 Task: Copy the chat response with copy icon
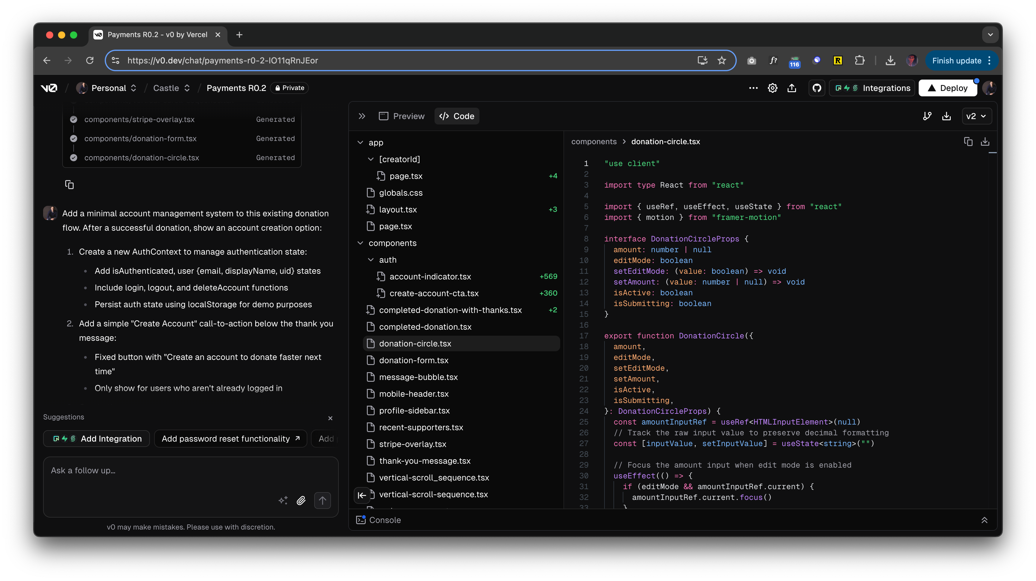(x=69, y=185)
